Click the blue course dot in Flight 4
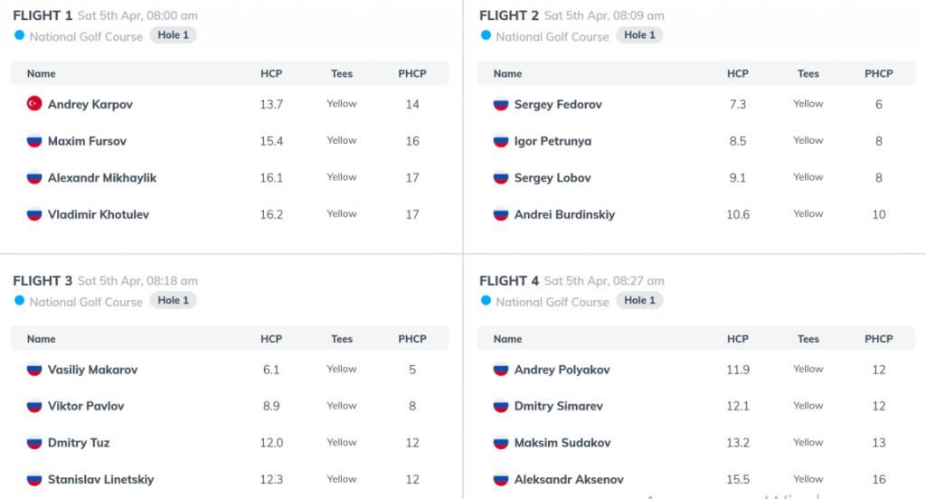Screen dimensions: 926x499 486,301
